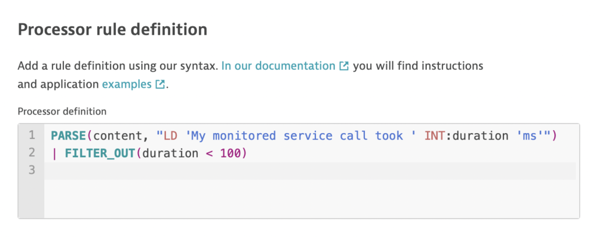Click line number 3 in the gutter
The image size is (596, 237).
(31, 170)
